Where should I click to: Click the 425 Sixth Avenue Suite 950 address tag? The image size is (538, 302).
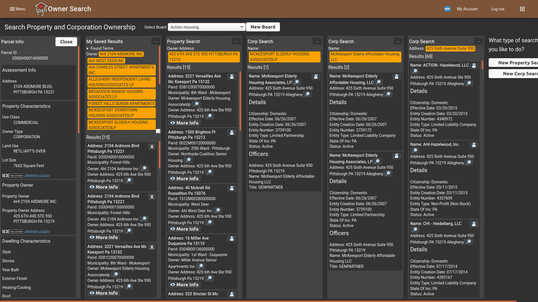coord(450,48)
